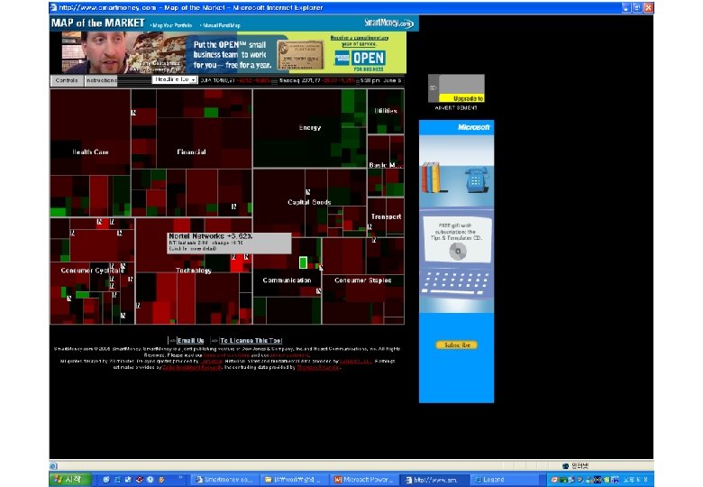Click the Mutual Fund Map link
Screen dimensions: 703x487
pyautogui.click(x=222, y=25)
